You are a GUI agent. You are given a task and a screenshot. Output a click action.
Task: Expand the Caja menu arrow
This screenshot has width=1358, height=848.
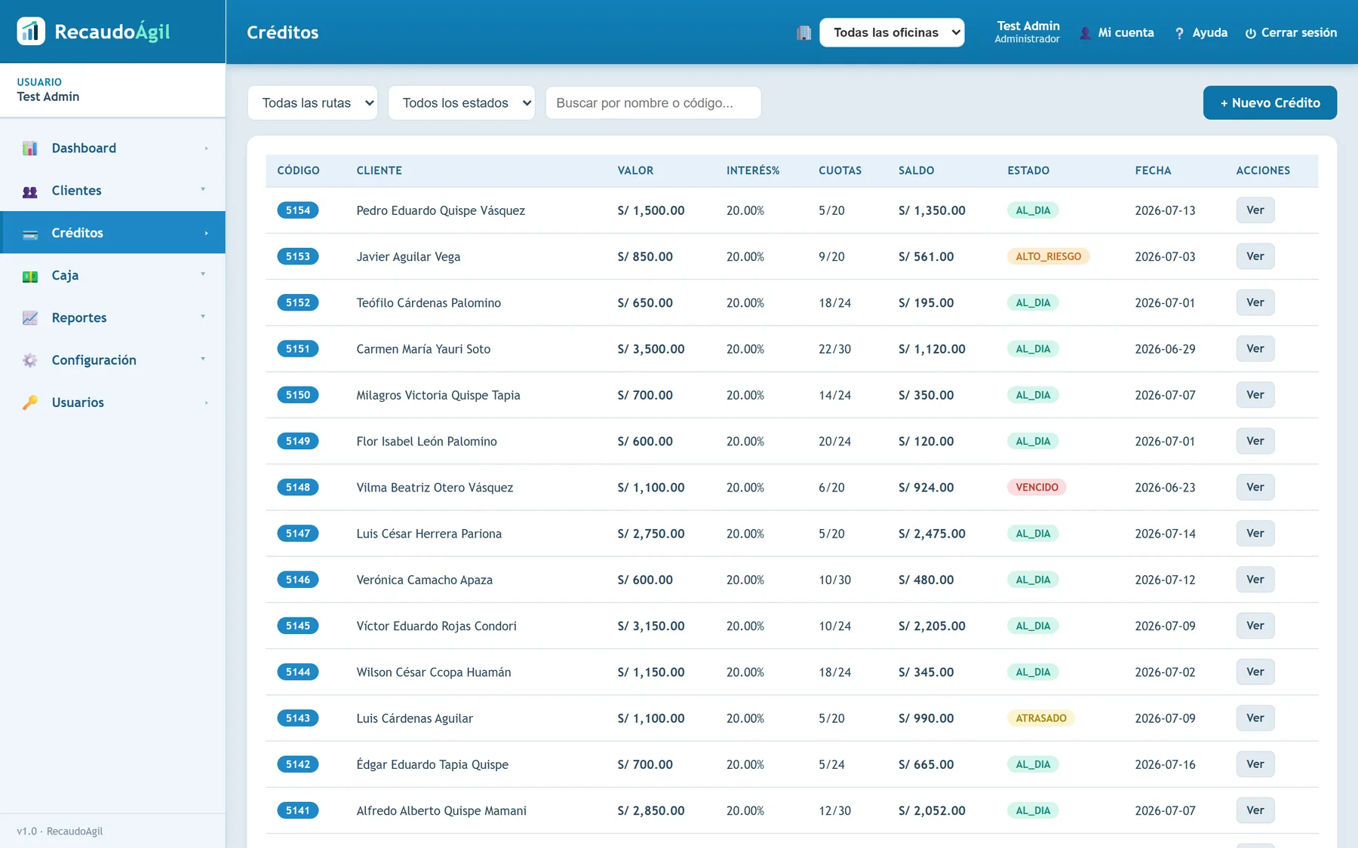tap(203, 274)
